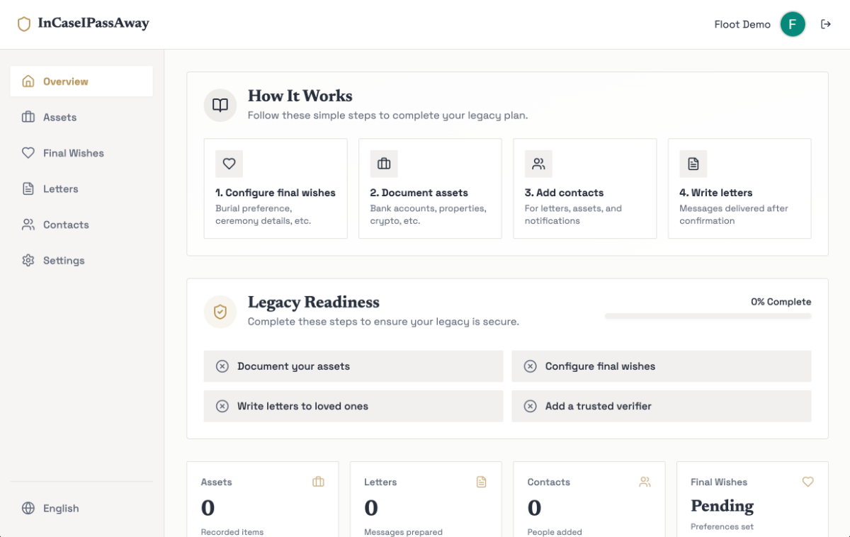The image size is (850, 537).
Task: Click the shield badge next to Legacy Readiness
Action: click(220, 312)
